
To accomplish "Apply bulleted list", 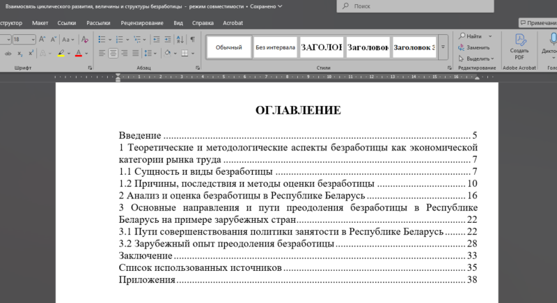I will point(102,39).
